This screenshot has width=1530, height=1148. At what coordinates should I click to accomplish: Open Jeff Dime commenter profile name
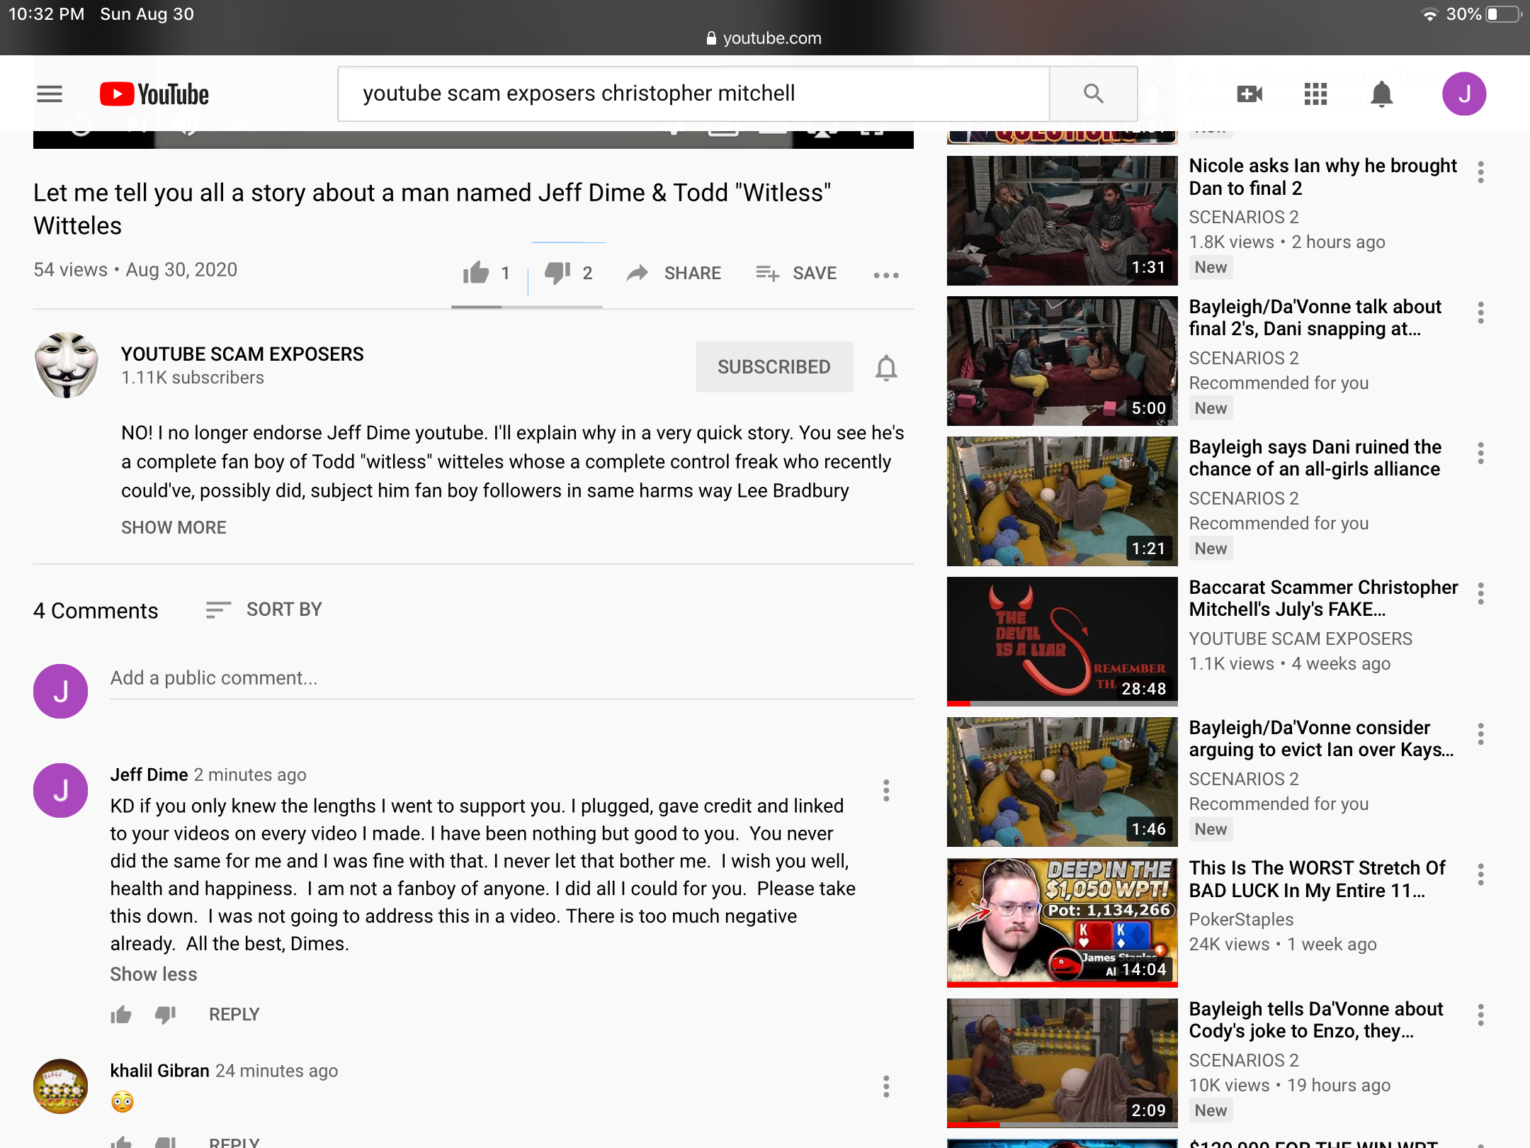[x=149, y=775]
